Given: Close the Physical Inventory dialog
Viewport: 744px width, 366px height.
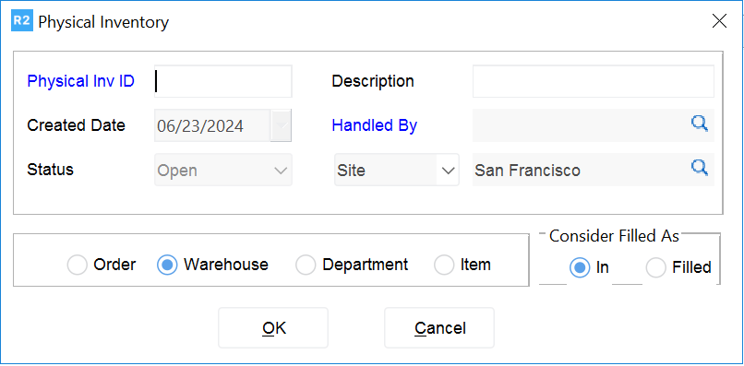Looking at the screenshot, I should tap(719, 21).
